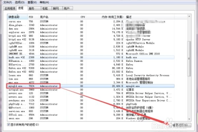Select the igfxEM.exe process row
This screenshot has height=132, width=198.
(91, 47)
